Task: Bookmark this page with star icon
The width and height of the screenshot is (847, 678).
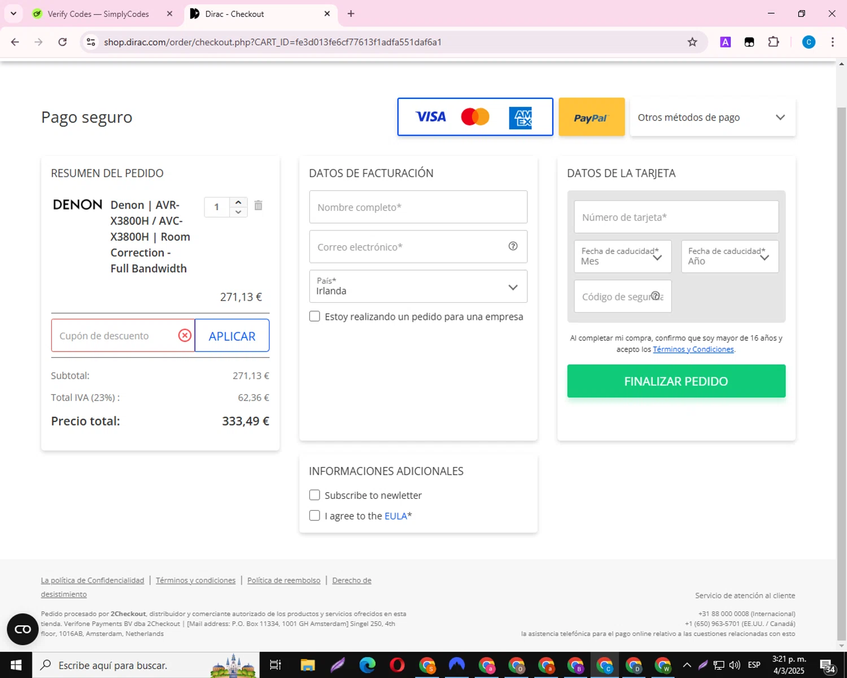Action: [692, 42]
